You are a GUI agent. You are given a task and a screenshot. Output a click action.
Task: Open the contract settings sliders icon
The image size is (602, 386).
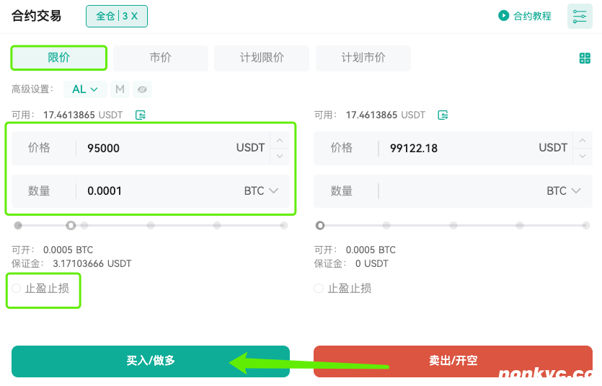580,16
